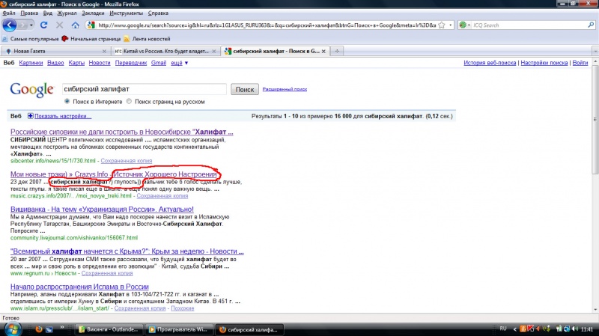Close the Новая Газета tab

point(104,51)
